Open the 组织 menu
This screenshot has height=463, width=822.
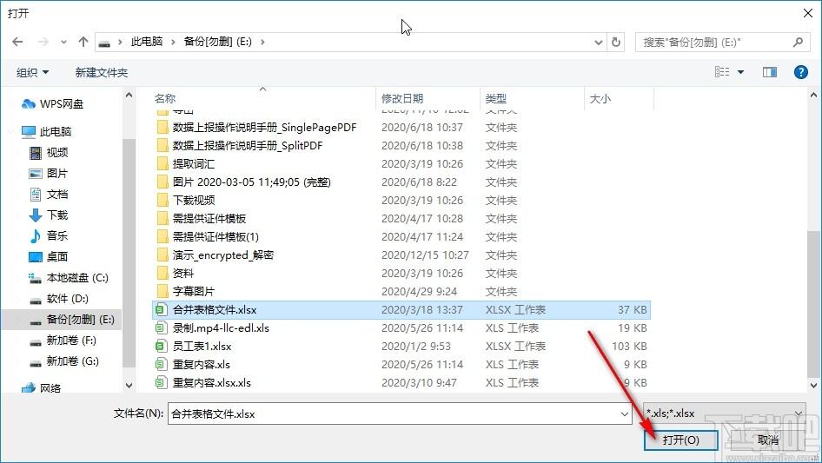(x=32, y=72)
